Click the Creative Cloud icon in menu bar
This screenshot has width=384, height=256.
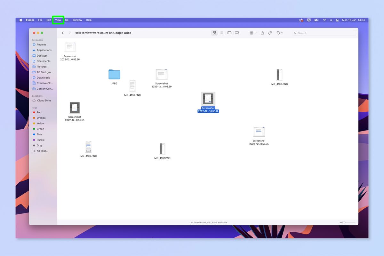click(301, 20)
